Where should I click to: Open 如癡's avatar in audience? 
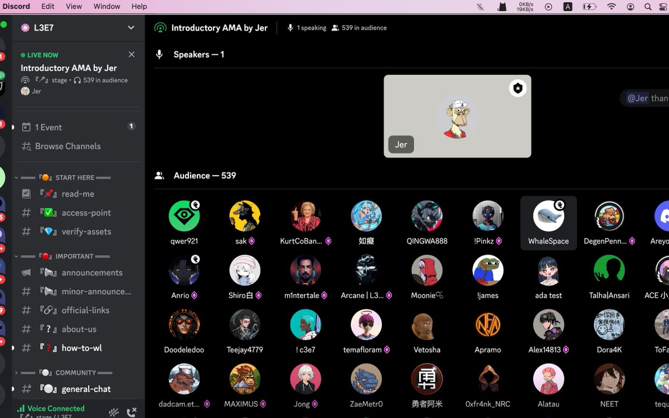[x=366, y=216]
